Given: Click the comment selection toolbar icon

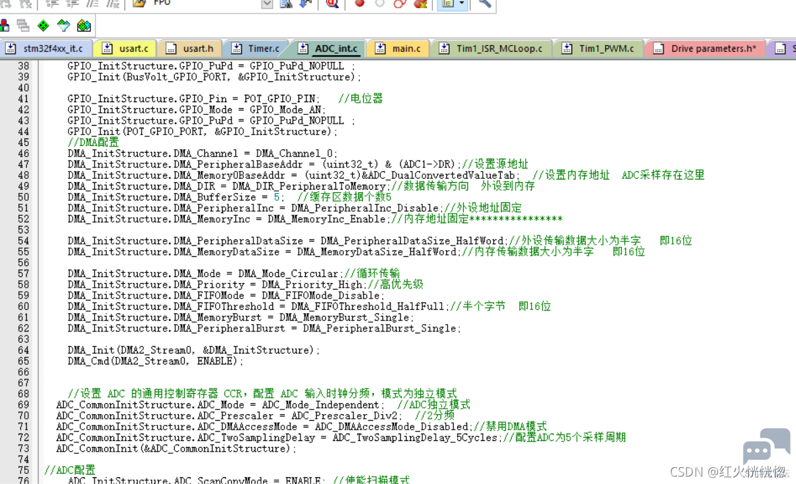Looking at the screenshot, I should click(92, 3).
